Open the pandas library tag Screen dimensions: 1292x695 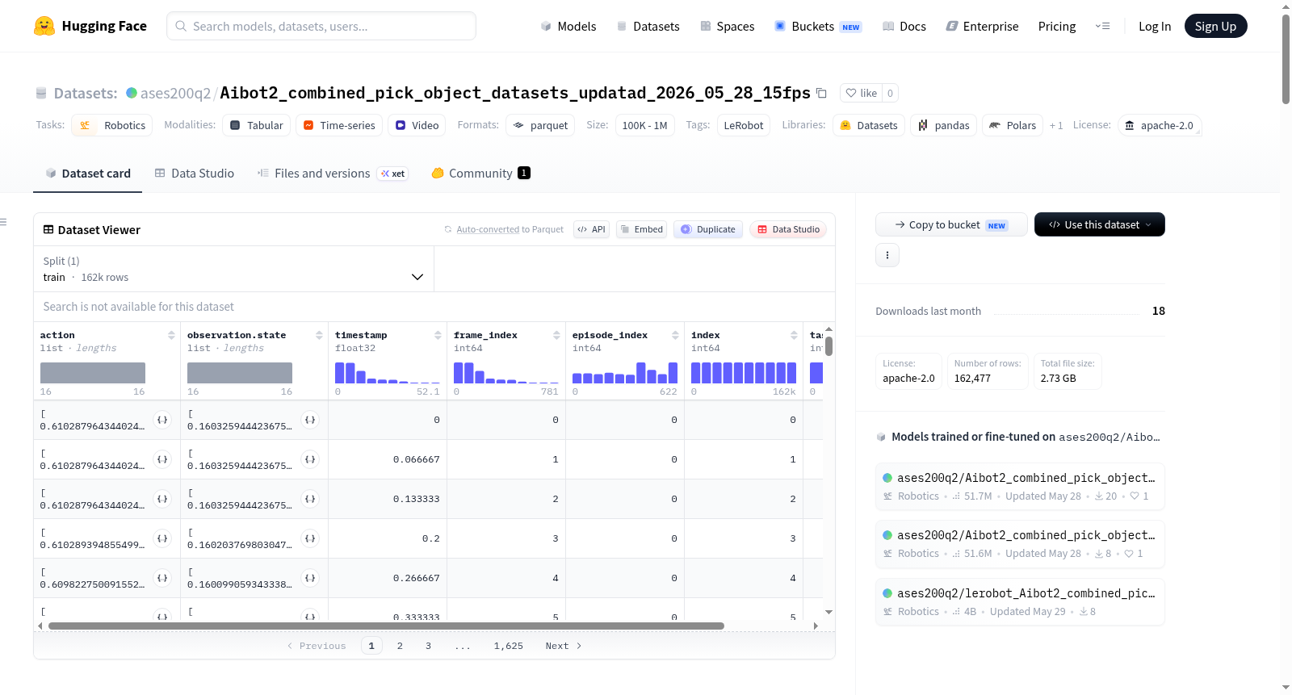tap(943, 125)
